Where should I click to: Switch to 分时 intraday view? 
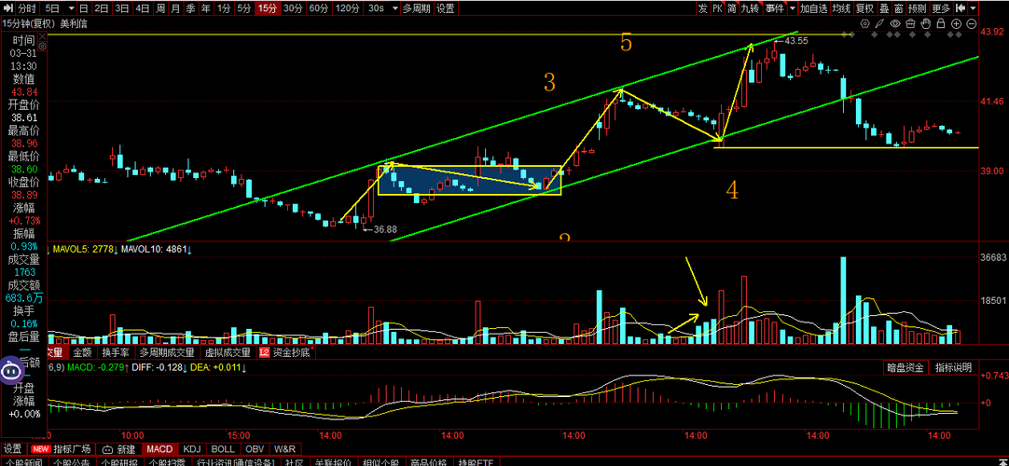pos(26,8)
